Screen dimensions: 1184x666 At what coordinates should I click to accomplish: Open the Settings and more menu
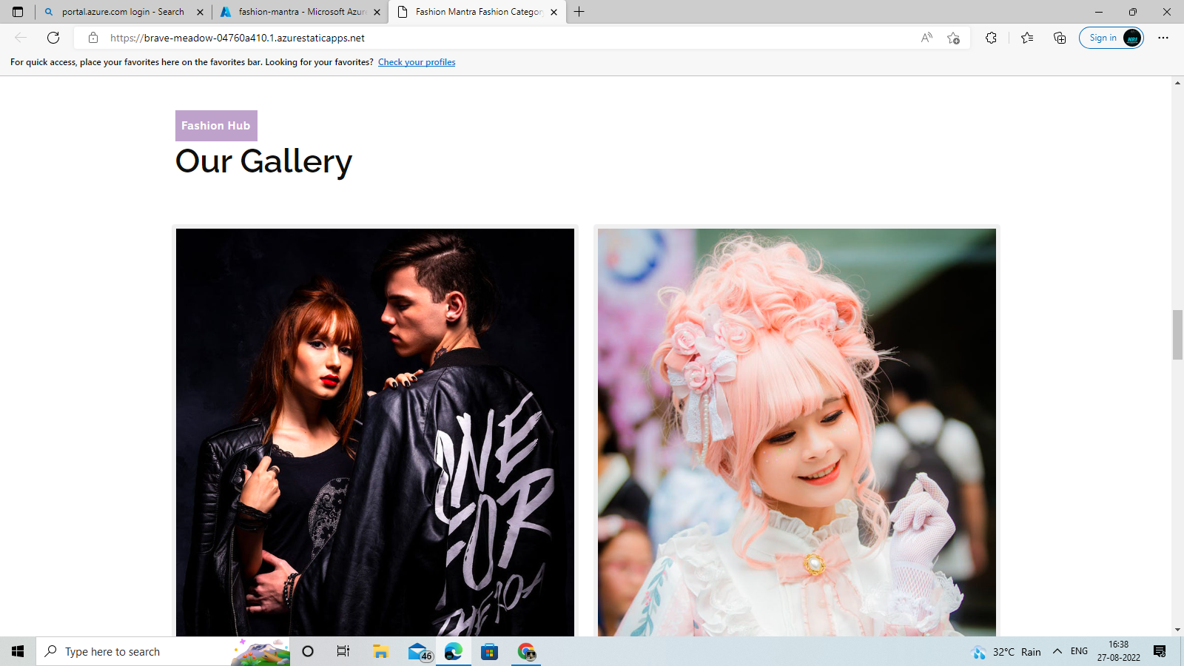click(x=1164, y=38)
